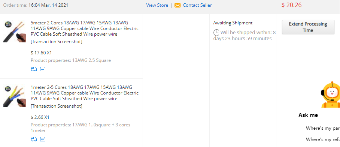Open the View Store link

coord(157,5)
